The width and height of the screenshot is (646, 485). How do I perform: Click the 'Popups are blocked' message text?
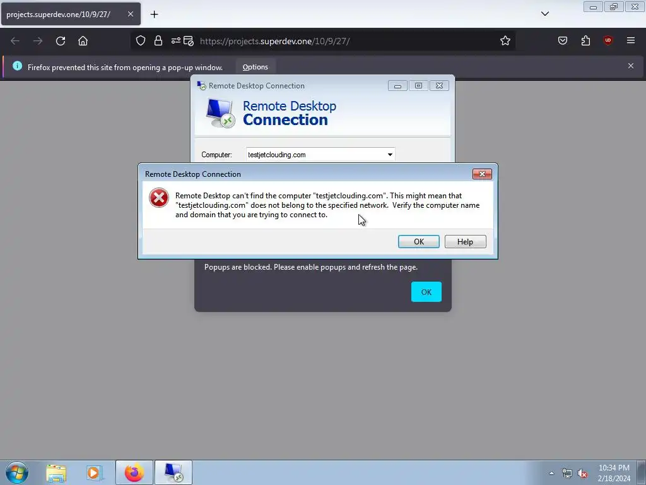311,267
